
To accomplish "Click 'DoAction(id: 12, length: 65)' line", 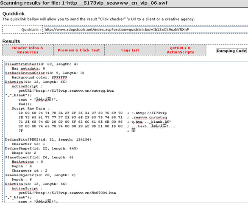I will [x=36, y=82].
